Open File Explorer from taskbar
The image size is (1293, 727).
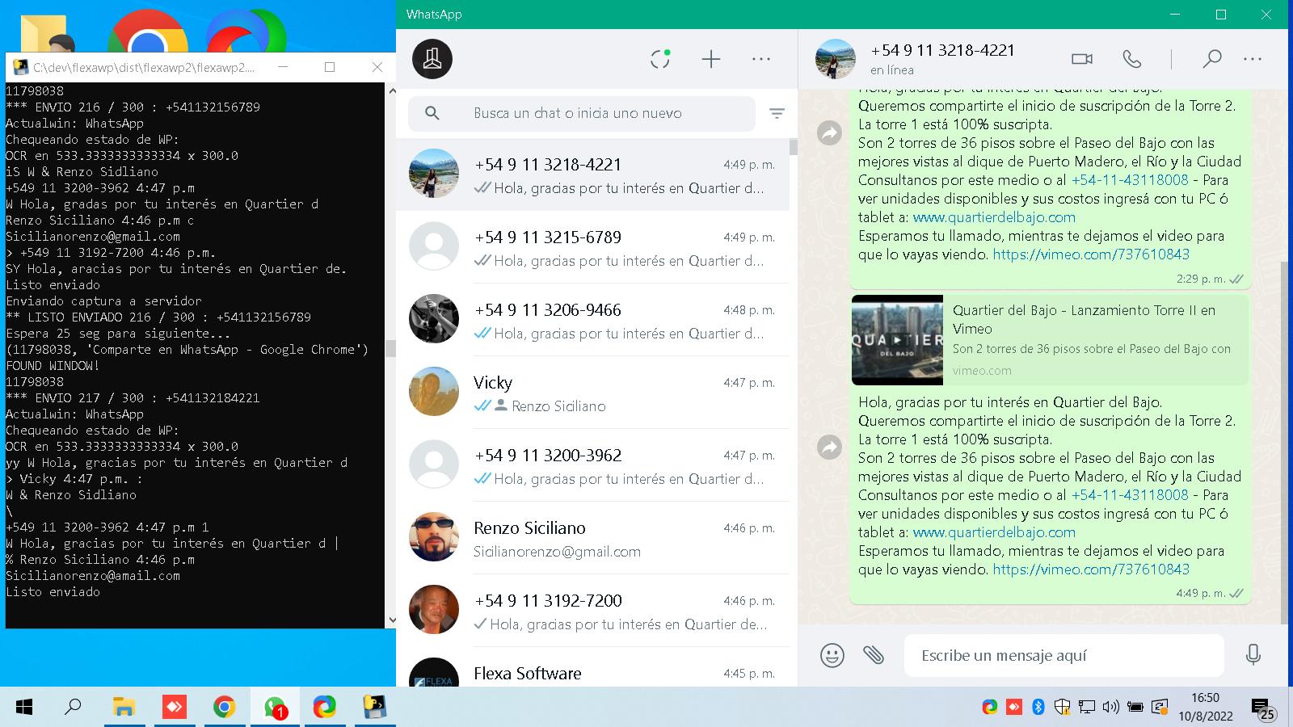point(124,708)
